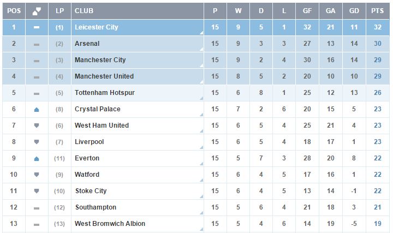The width and height of the screenshot is (393, 233).
Task: Sort the table by PTS column header
Action: pos(378,11)
